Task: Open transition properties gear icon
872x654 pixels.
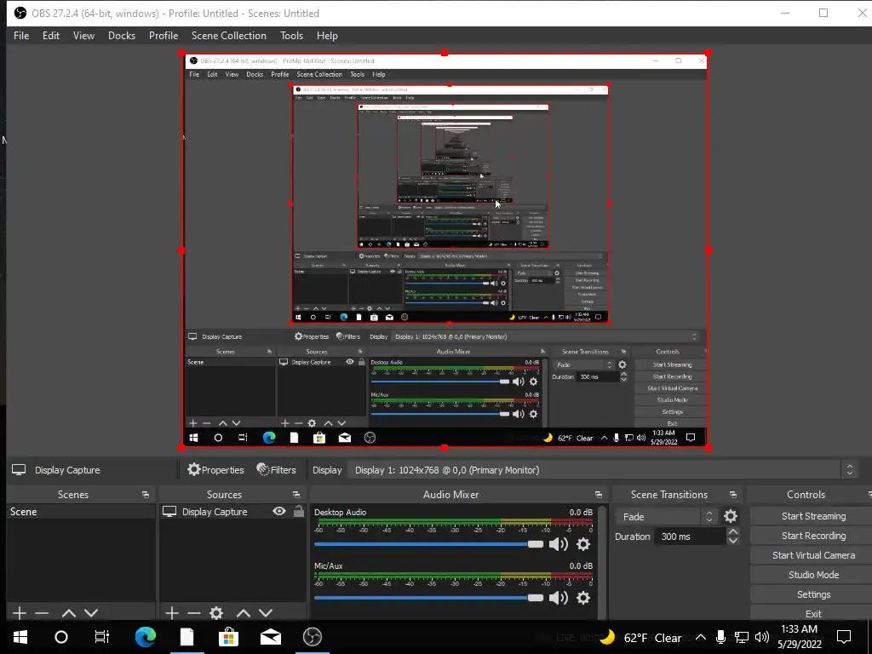Action: tap(730, 517)
